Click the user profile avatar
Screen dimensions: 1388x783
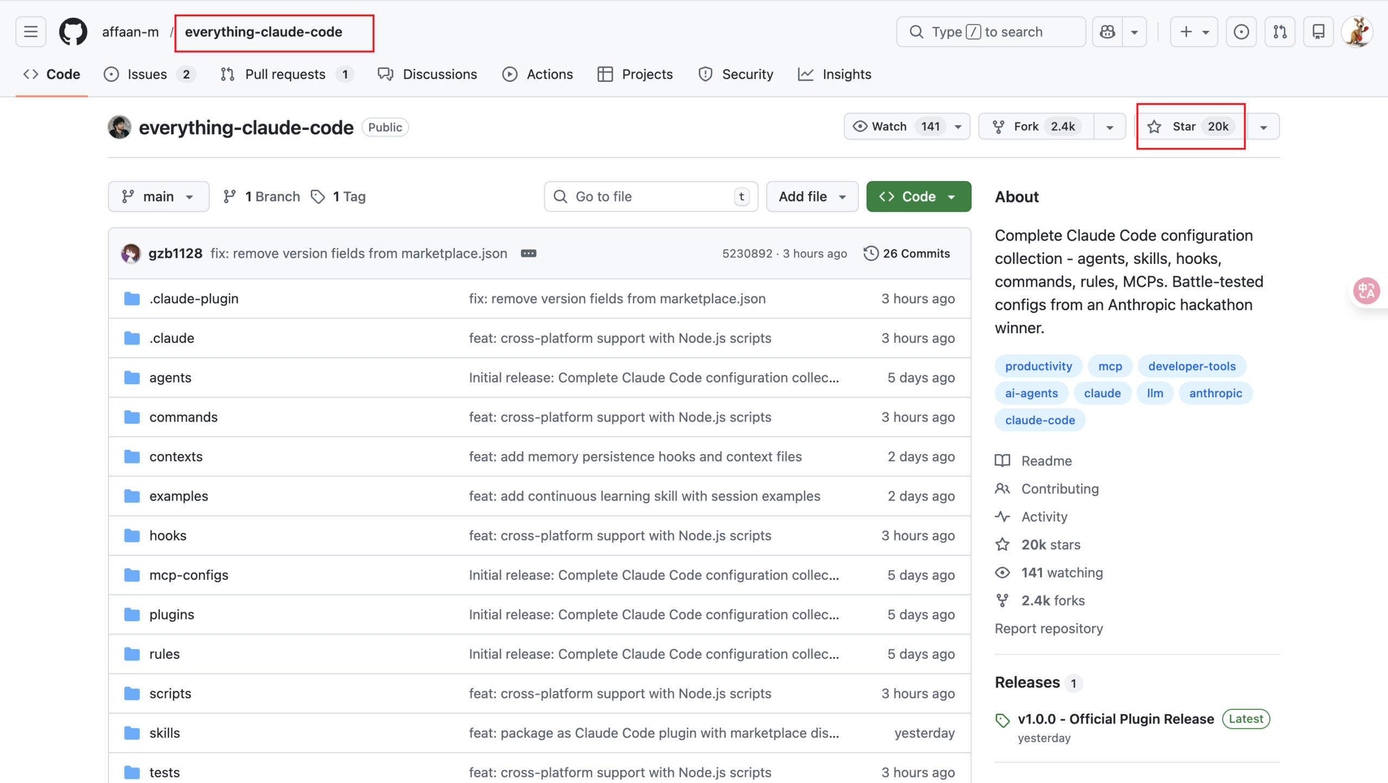1357,32
